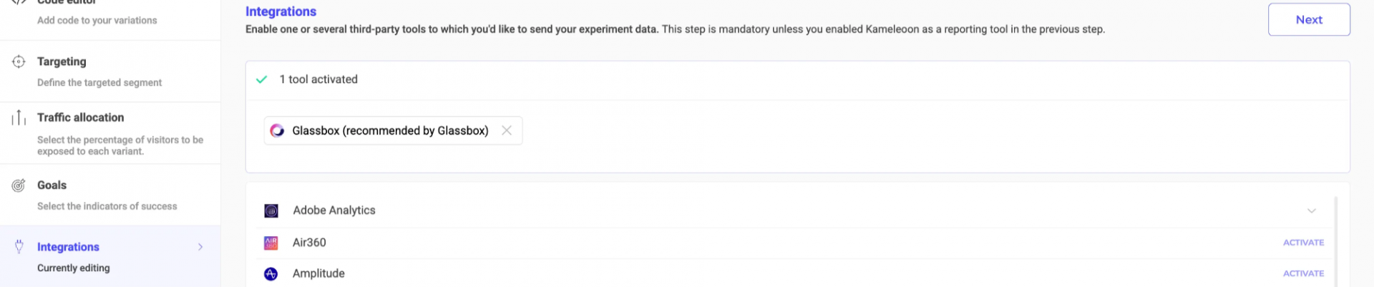Click the Glassbox logo icon
1374x287 pixels.
tap(277, 131)
